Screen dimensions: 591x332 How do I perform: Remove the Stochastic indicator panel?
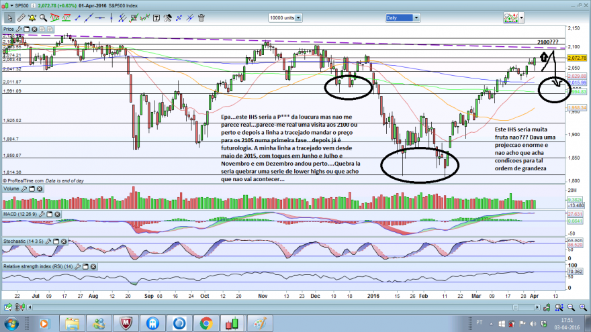[x=64, y=241]
